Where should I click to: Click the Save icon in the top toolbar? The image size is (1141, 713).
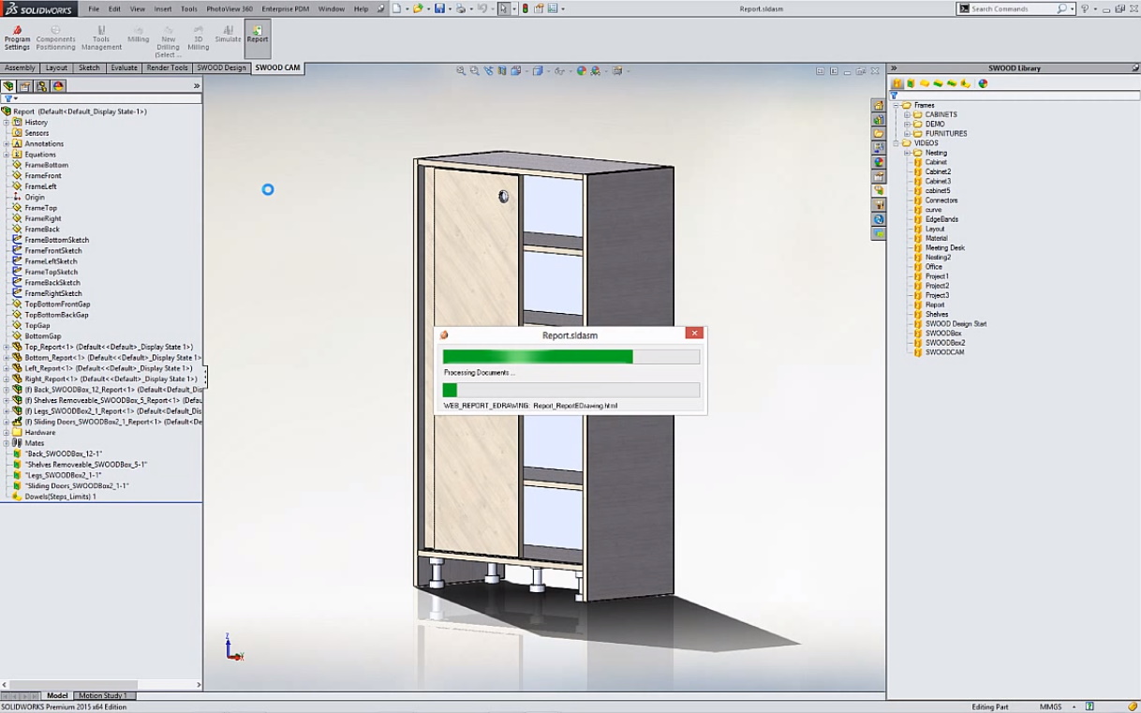pos(439,8)
